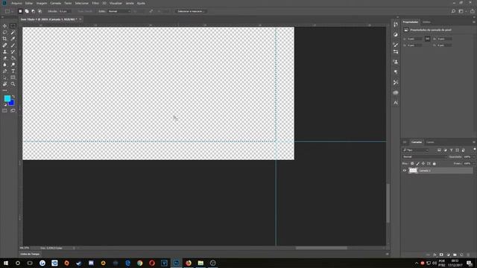
Task: Hide the Camada 1 layer
Action: (405, 170)
